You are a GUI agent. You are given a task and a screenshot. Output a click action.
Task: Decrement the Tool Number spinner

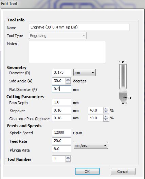click(x=68, y=160)
